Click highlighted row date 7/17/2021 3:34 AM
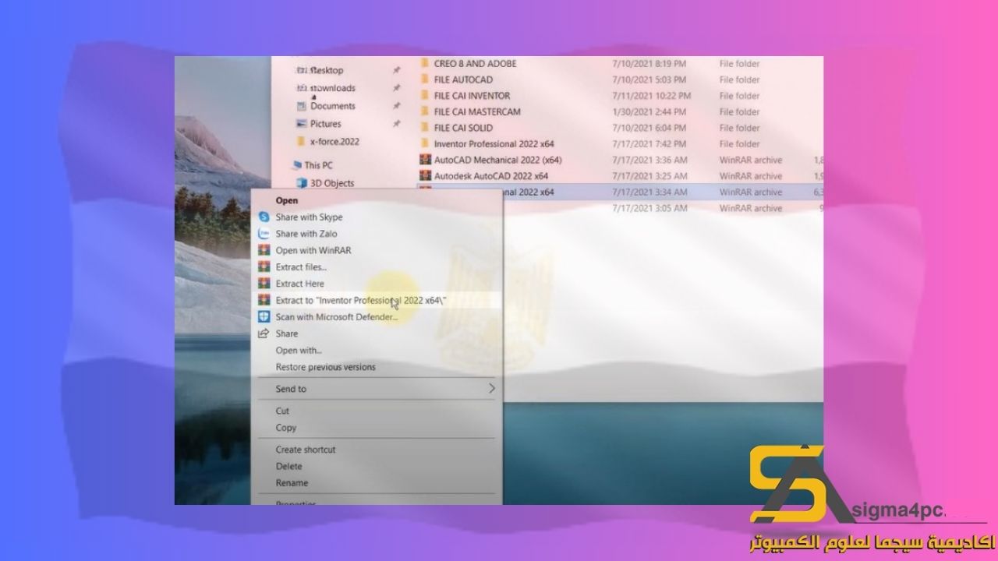 click(x=650, y=192)
